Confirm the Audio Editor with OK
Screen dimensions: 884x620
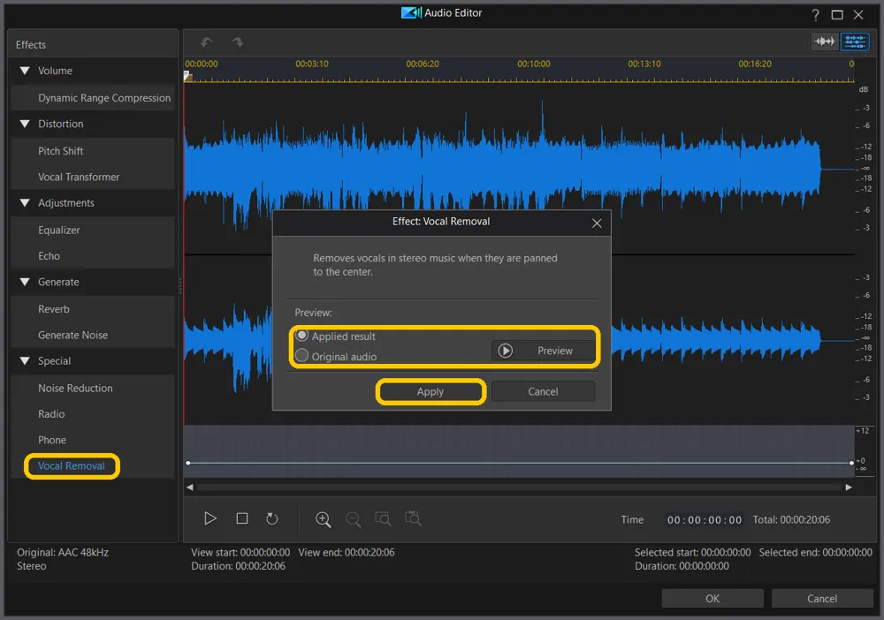click(x=712, y=598)
